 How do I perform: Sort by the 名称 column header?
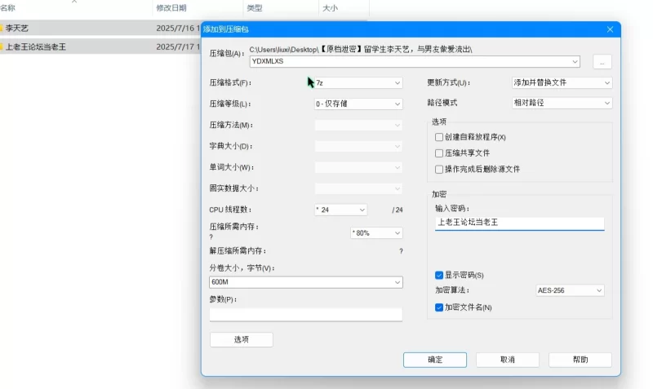point(7,8)
